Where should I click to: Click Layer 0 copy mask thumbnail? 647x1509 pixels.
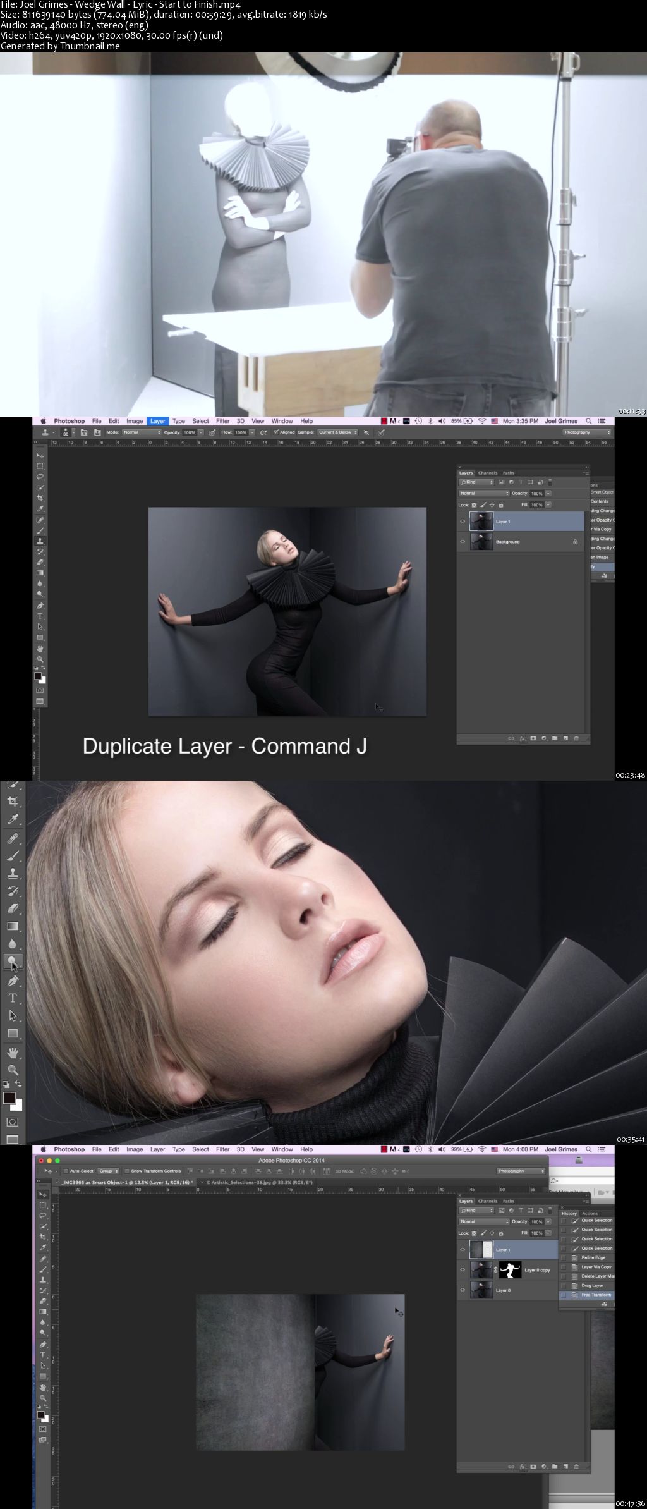click(x=510, y=1270)
